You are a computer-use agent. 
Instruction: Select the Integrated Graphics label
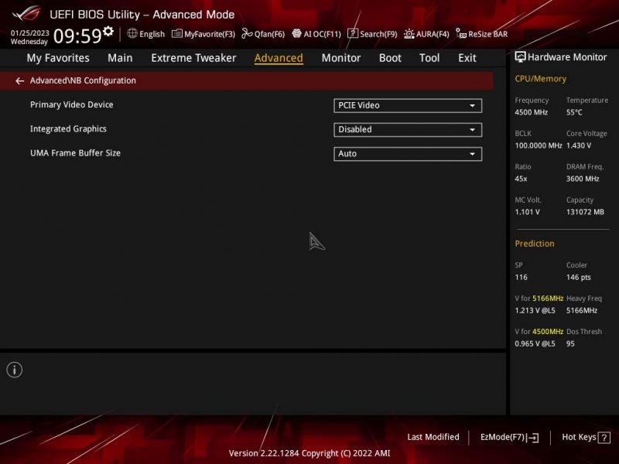(68, 129)
